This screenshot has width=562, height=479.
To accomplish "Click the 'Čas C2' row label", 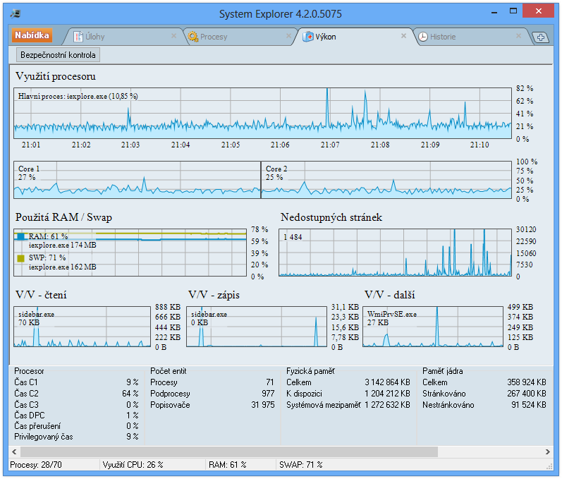I will (x=26, y=394).
